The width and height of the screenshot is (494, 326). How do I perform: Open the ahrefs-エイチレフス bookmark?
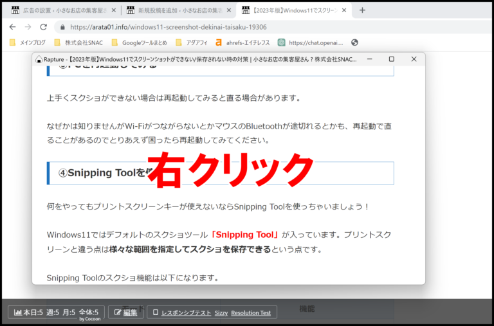click(x=242, y=42)
